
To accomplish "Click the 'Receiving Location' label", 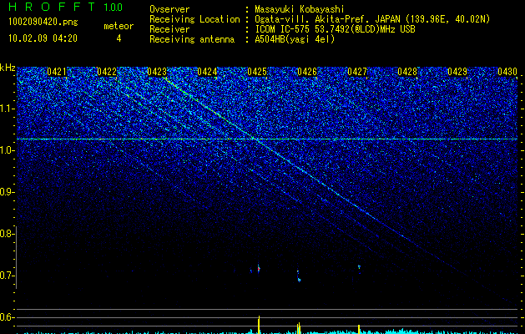I will click(194, 19).
